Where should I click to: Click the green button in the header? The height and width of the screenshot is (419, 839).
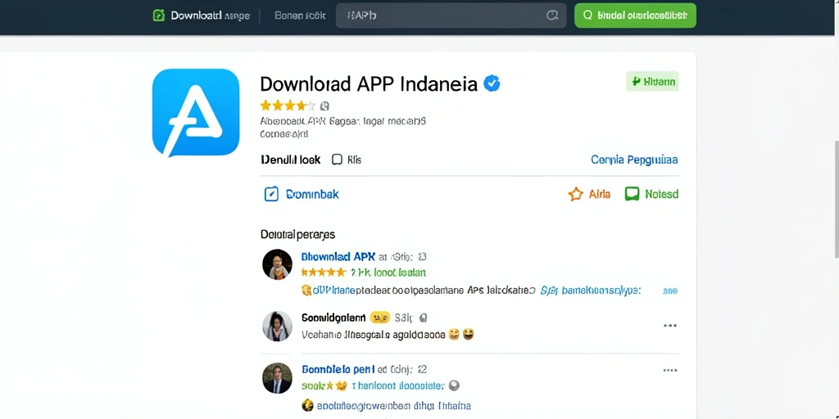(x=635, y=16)
